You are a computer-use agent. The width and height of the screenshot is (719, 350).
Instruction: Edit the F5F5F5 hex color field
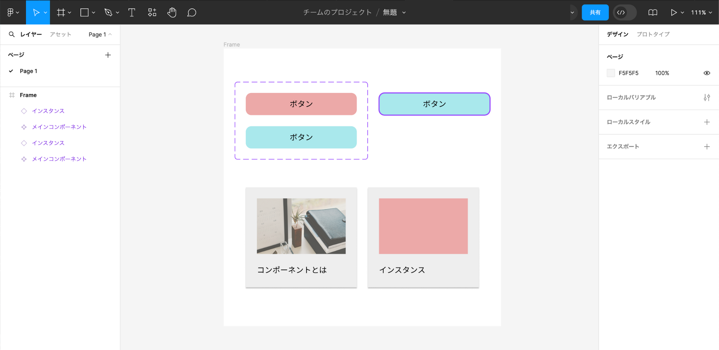(628, 73)
